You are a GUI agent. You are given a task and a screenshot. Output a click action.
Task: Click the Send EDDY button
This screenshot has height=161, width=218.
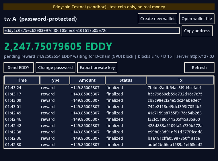point(19,68)
